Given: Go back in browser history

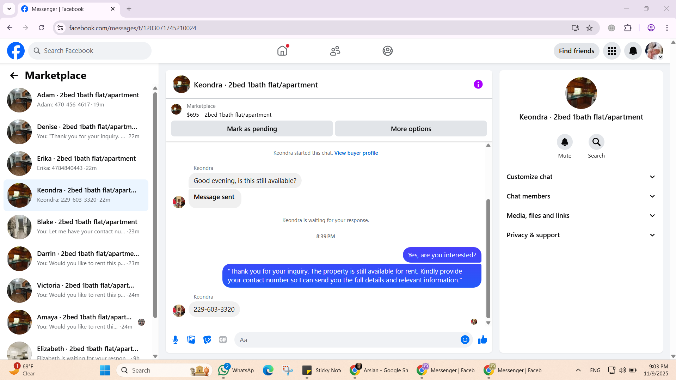Looking at the screenshot, I should tap(10, 28).
